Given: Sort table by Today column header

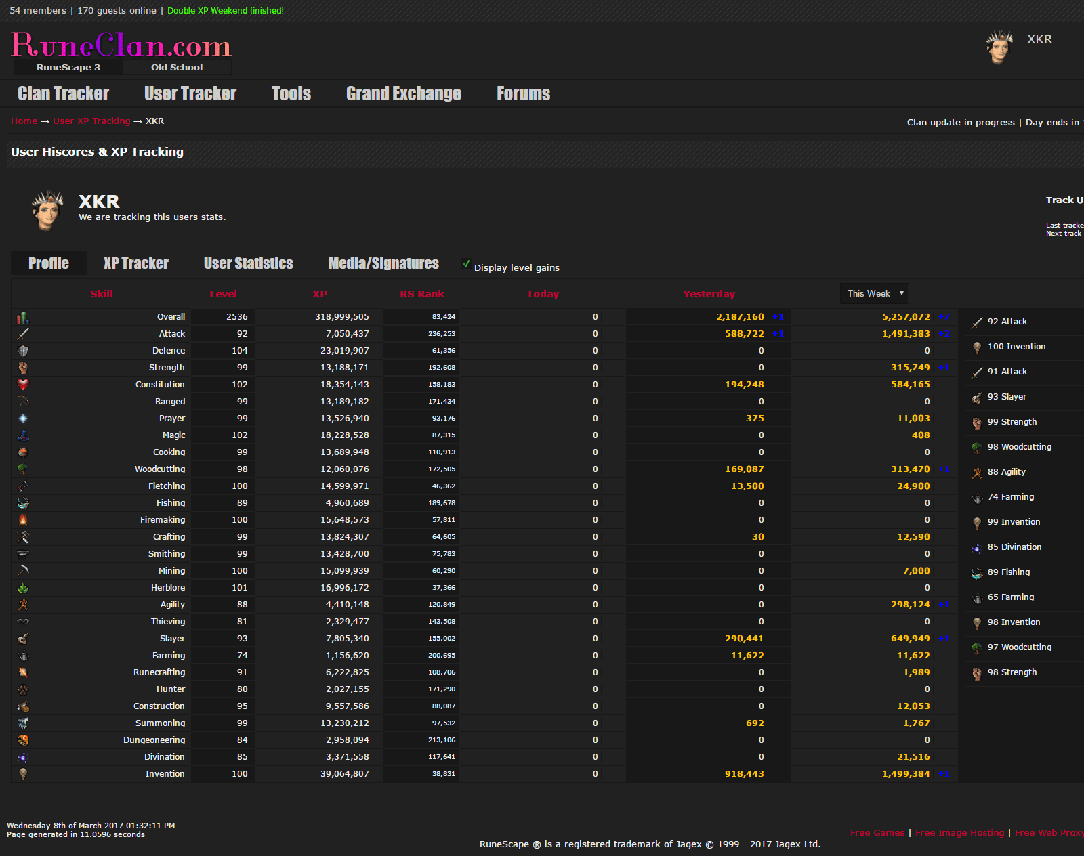Looking at the screenshot, I should (x=543, y=294).
